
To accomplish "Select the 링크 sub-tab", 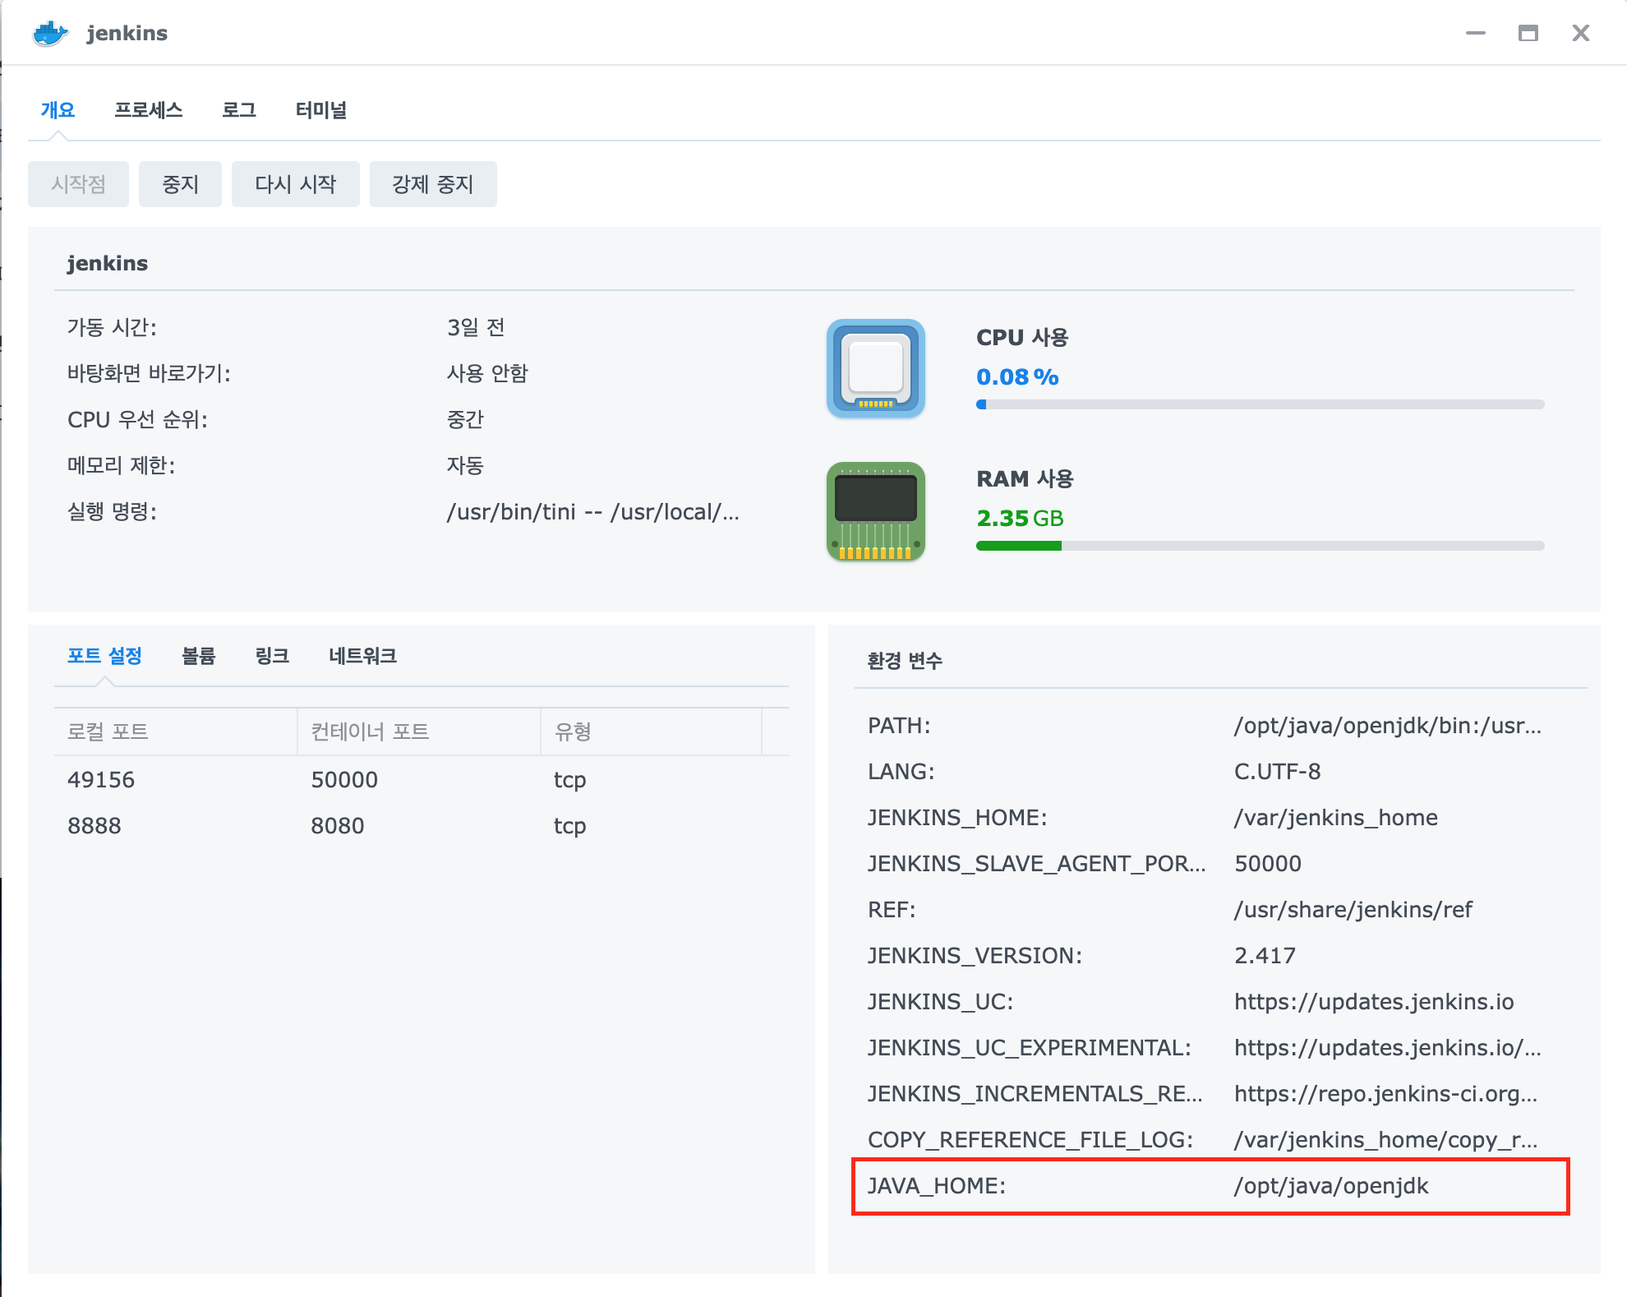I will point(272,656).
